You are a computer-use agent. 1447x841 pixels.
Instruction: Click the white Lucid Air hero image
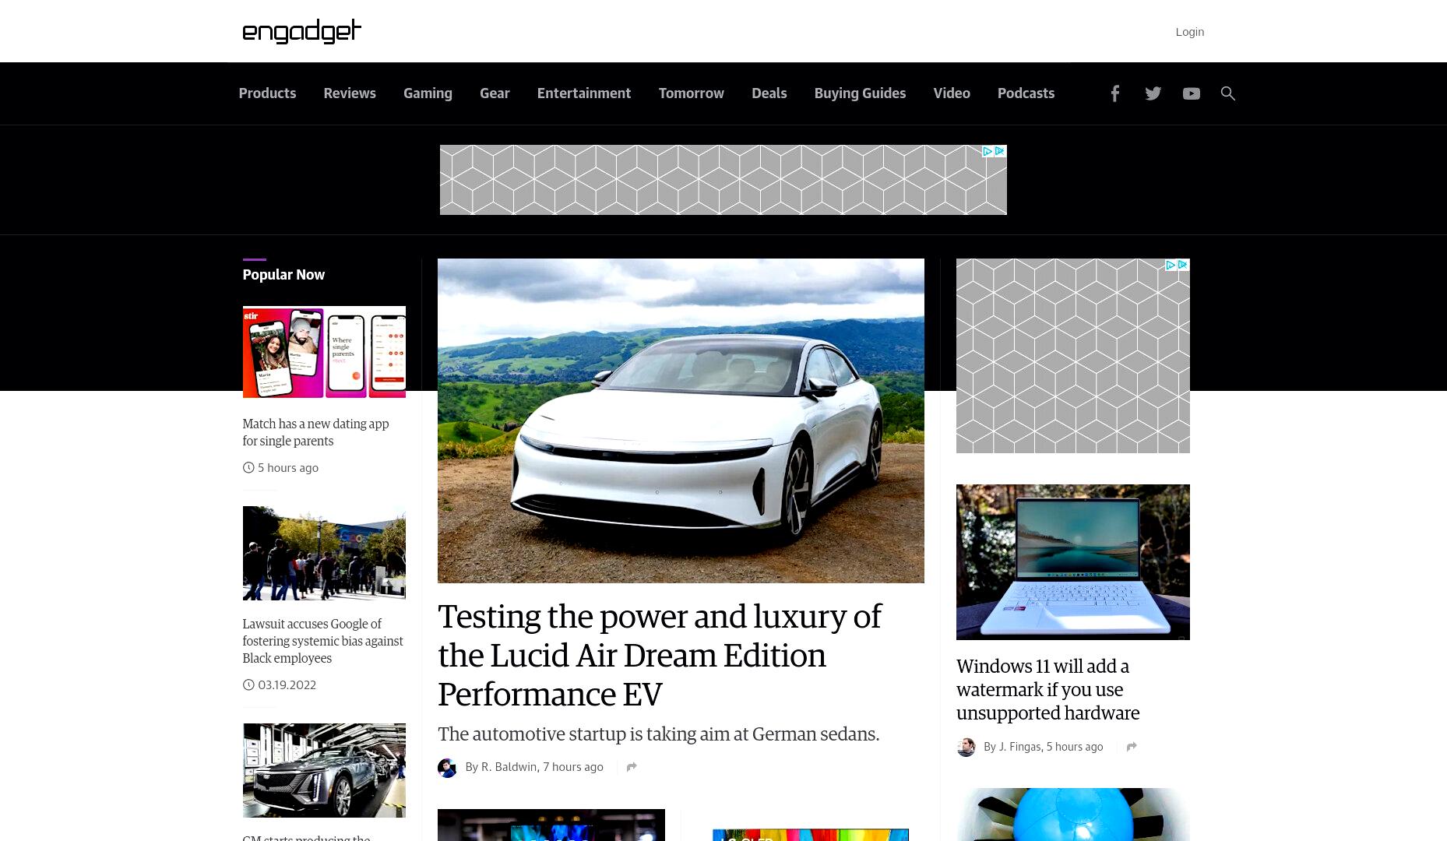pyautogui.click(x=681, y=420)
